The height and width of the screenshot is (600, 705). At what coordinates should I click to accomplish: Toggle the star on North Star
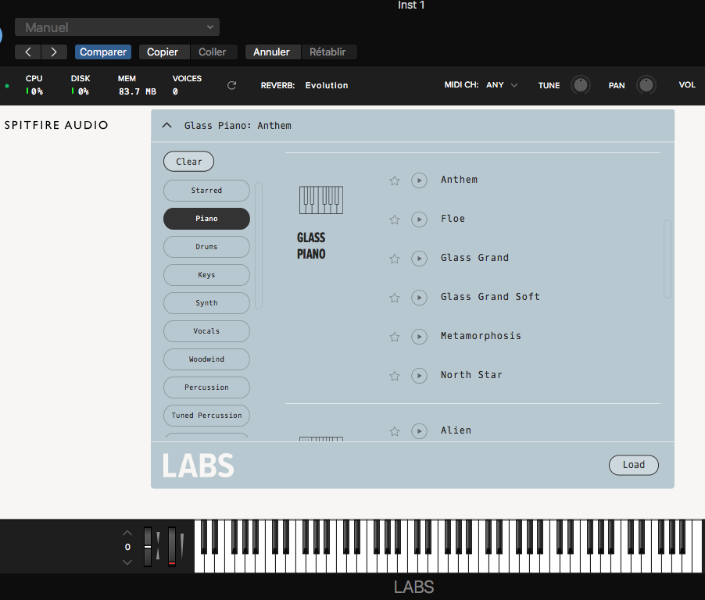point(394,376)
